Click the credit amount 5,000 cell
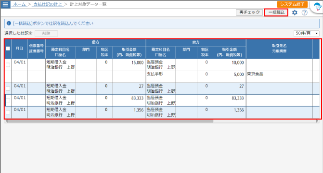The image size is (323, 173). tap(229, 77)
